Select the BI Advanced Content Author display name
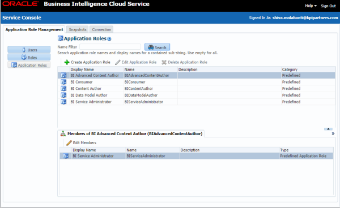The width and height of the screenshot is (340, 208). coord(95,76)
